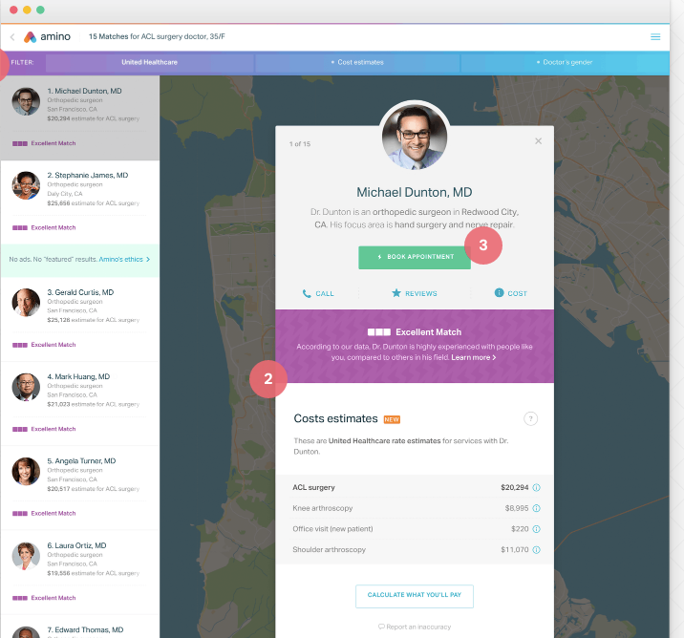Click Laura Ortiz's avatar

point(26,556)
